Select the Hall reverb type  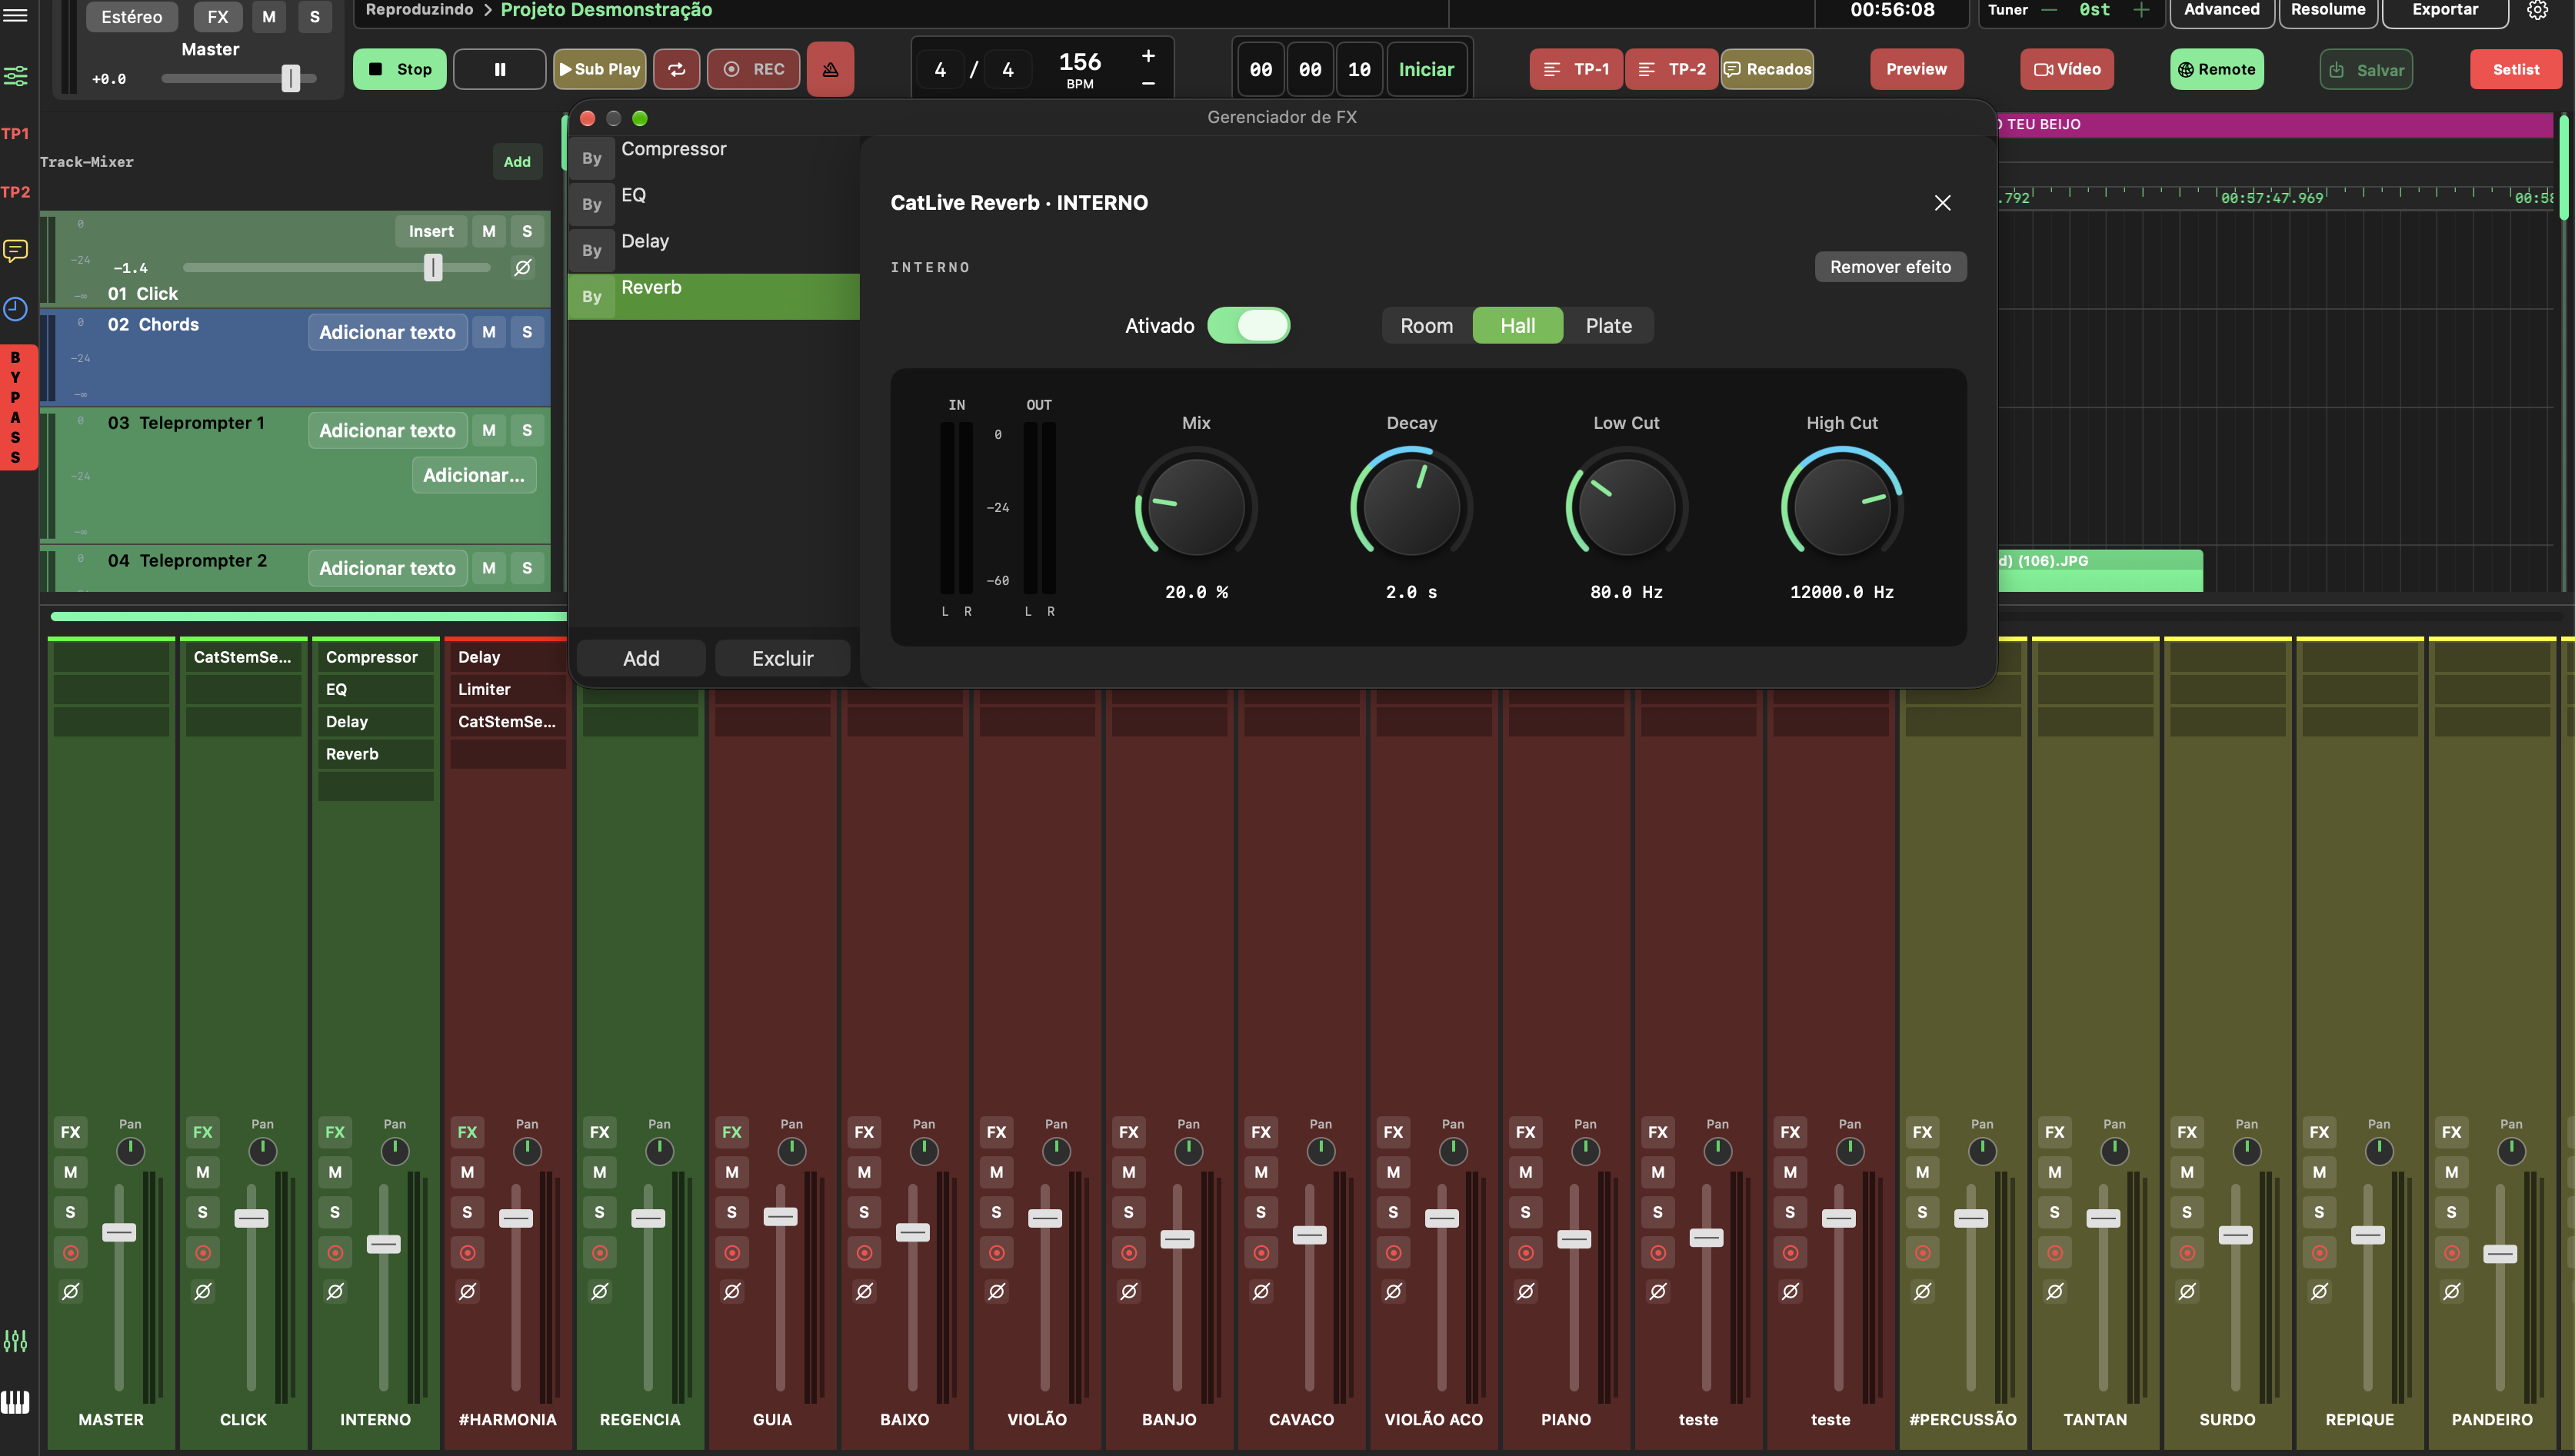(x=1517, y=325)
